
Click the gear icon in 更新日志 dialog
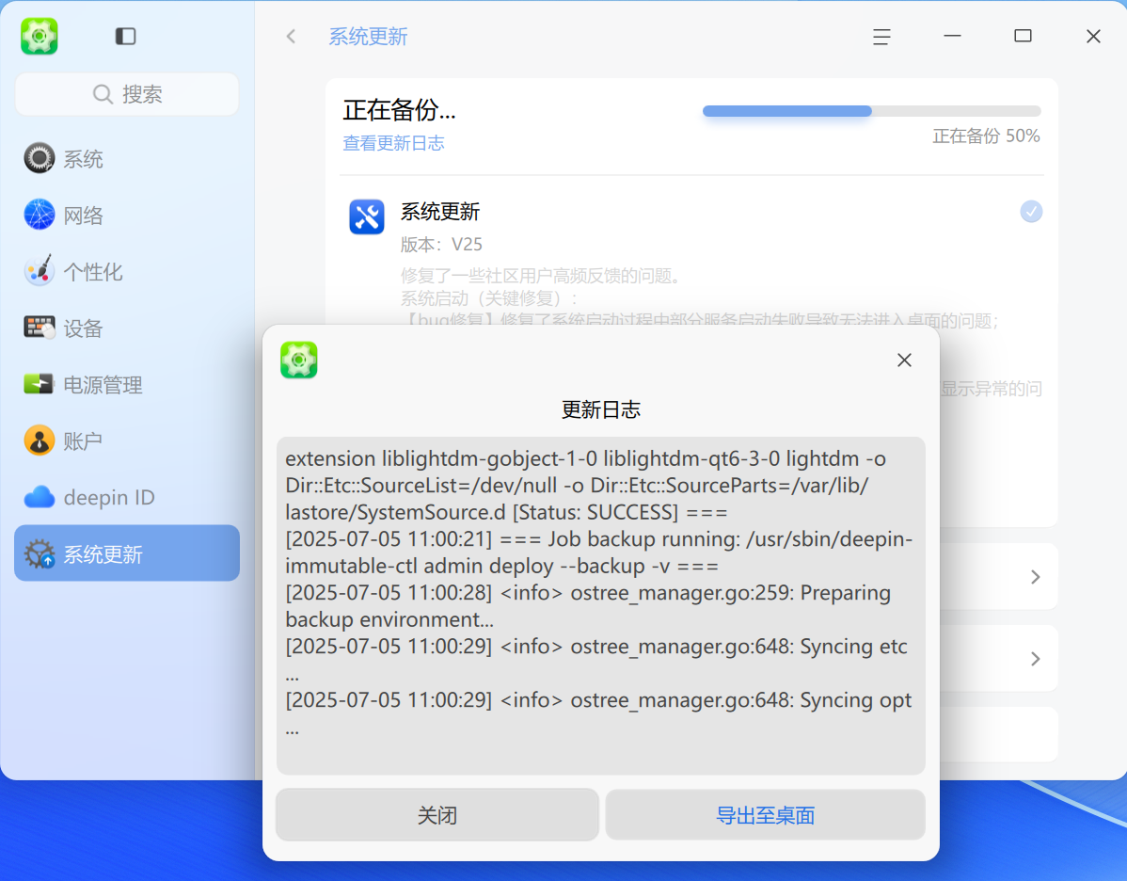point(299,360)
